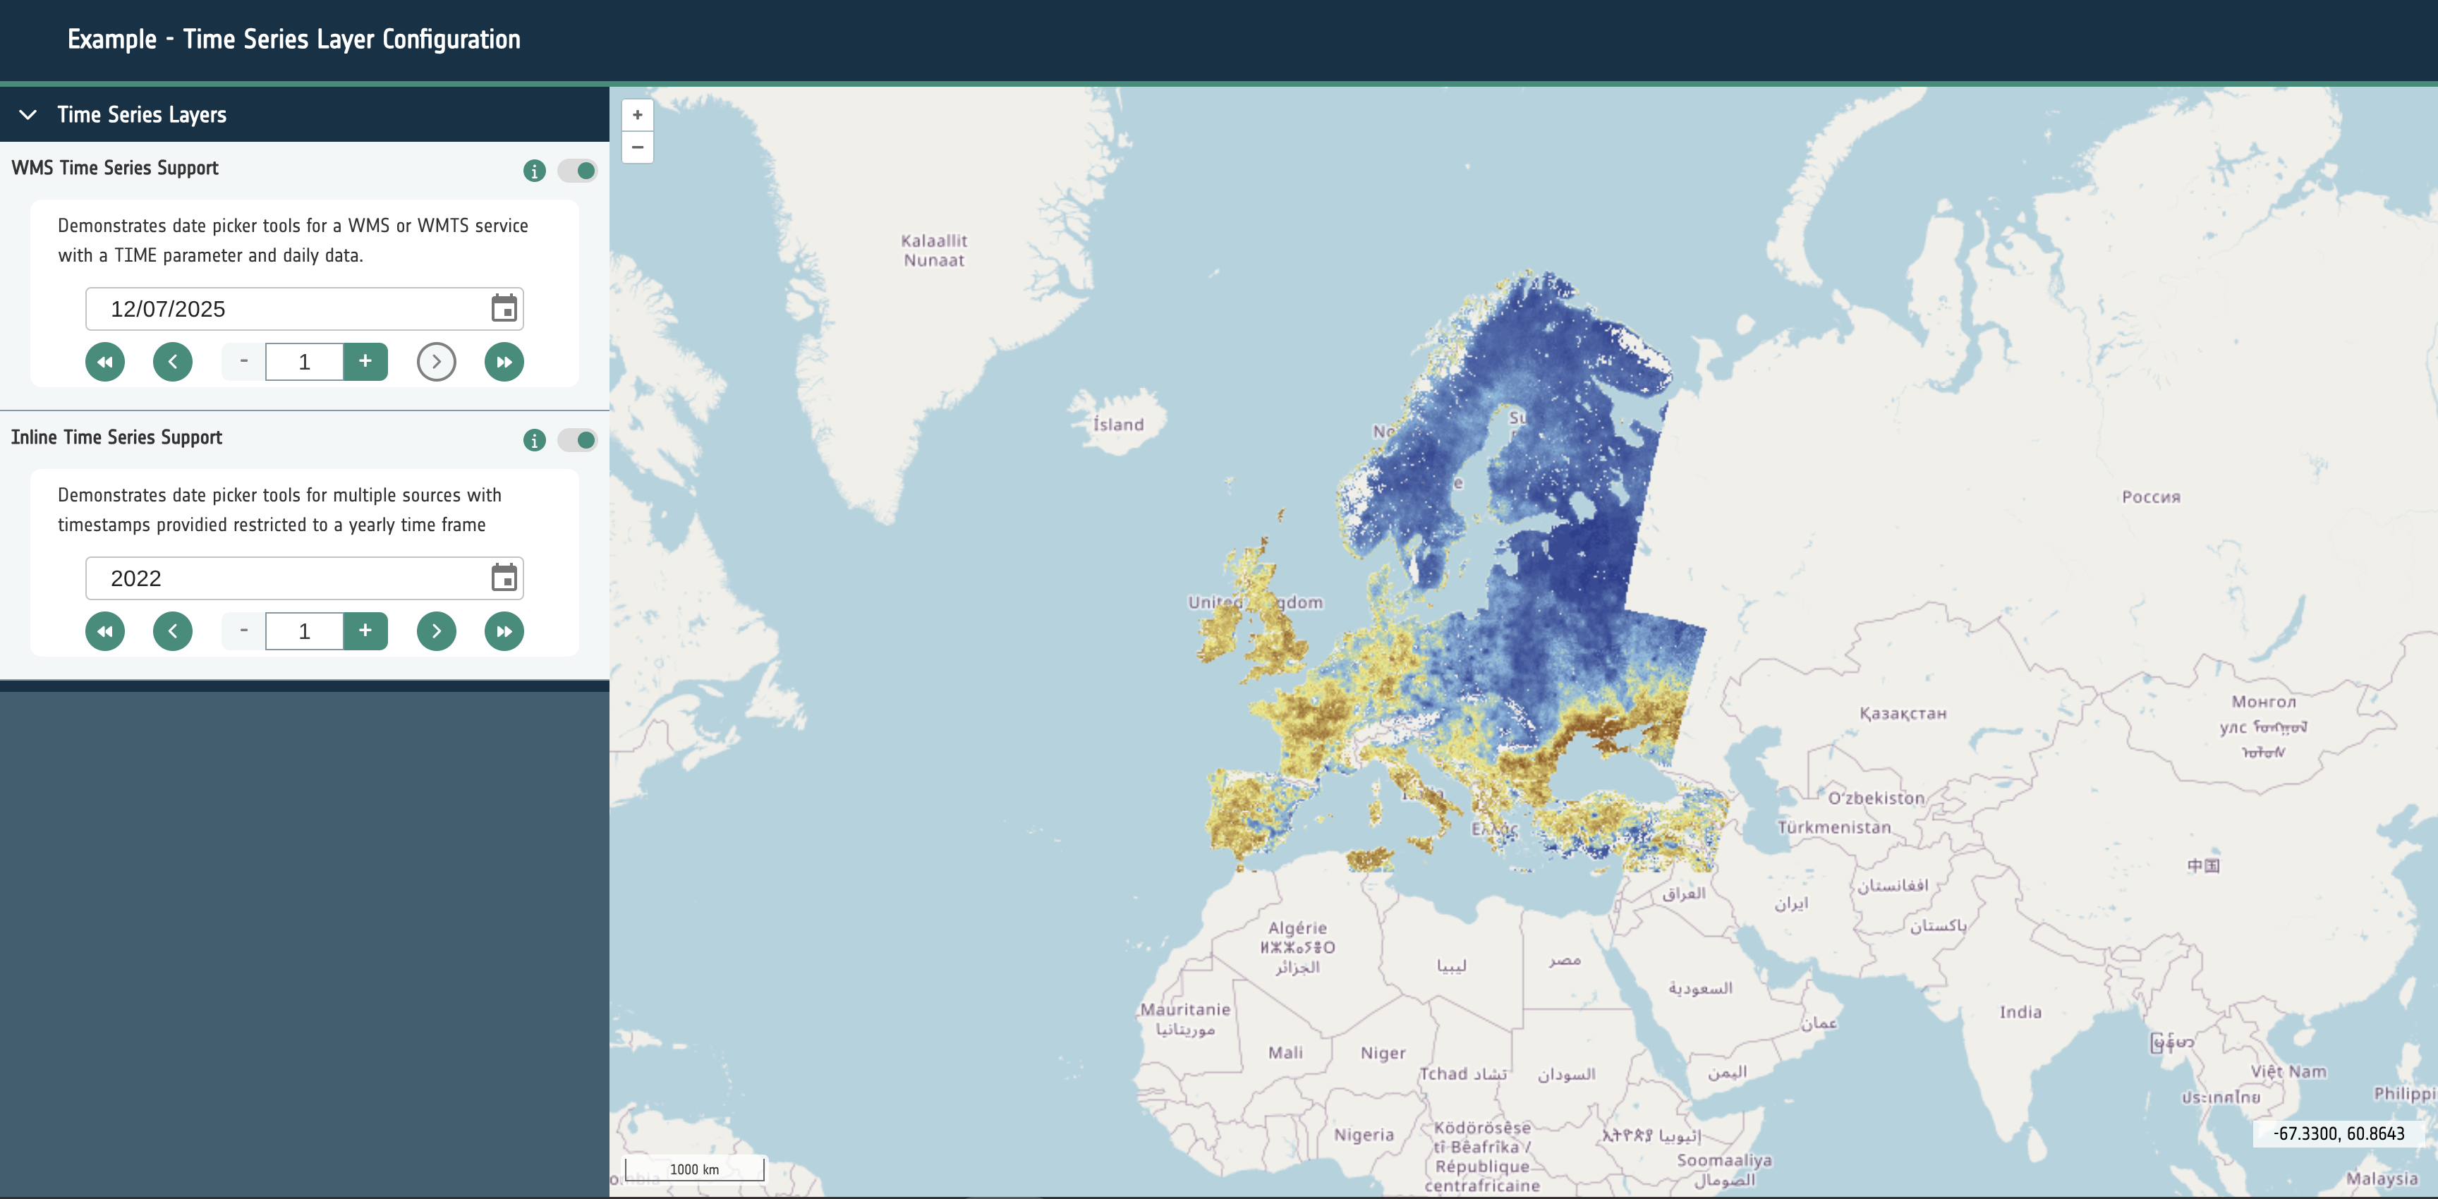
Task: Jump to last year in Inline series
Action: pyautogui.click(x=504, y=631)
